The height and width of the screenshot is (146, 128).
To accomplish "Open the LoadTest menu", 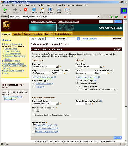I will 50,5.
